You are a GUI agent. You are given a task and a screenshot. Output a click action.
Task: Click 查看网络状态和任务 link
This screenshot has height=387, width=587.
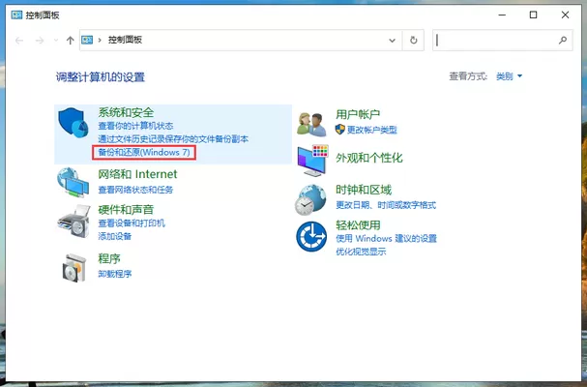point(135,190)
